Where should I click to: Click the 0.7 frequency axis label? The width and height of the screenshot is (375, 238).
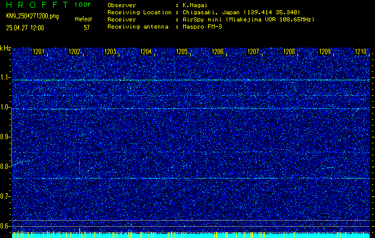point(5,196)
